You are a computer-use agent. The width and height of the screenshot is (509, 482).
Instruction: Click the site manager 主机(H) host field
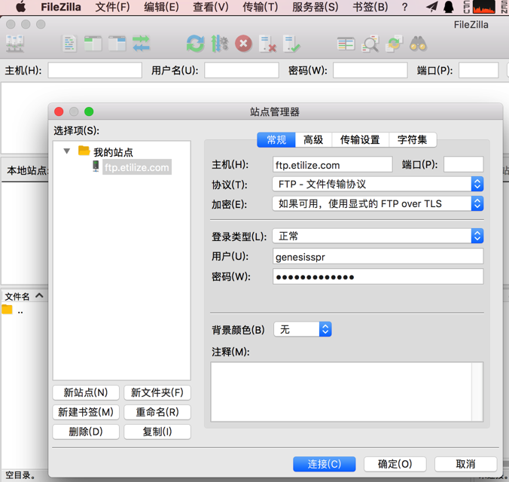coord(332,164)
